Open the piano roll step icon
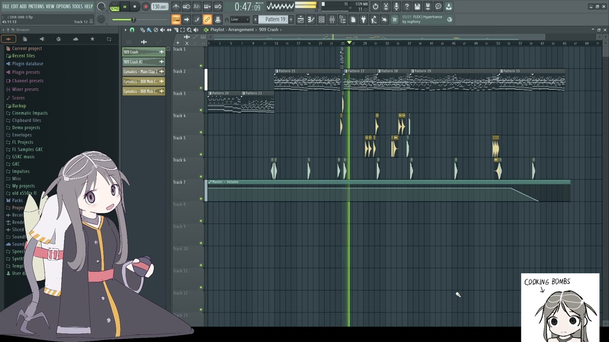 311,19
